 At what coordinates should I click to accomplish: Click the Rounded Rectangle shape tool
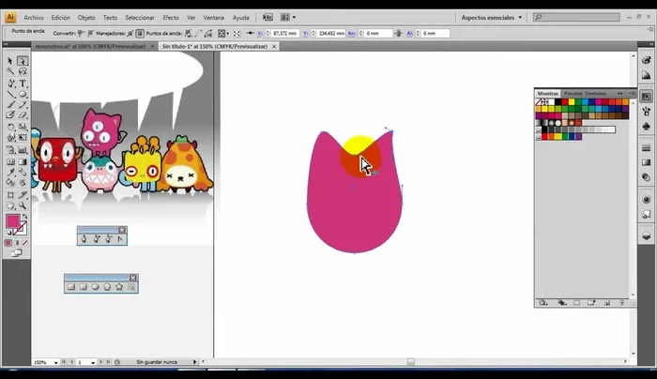(x=84, y=287)
